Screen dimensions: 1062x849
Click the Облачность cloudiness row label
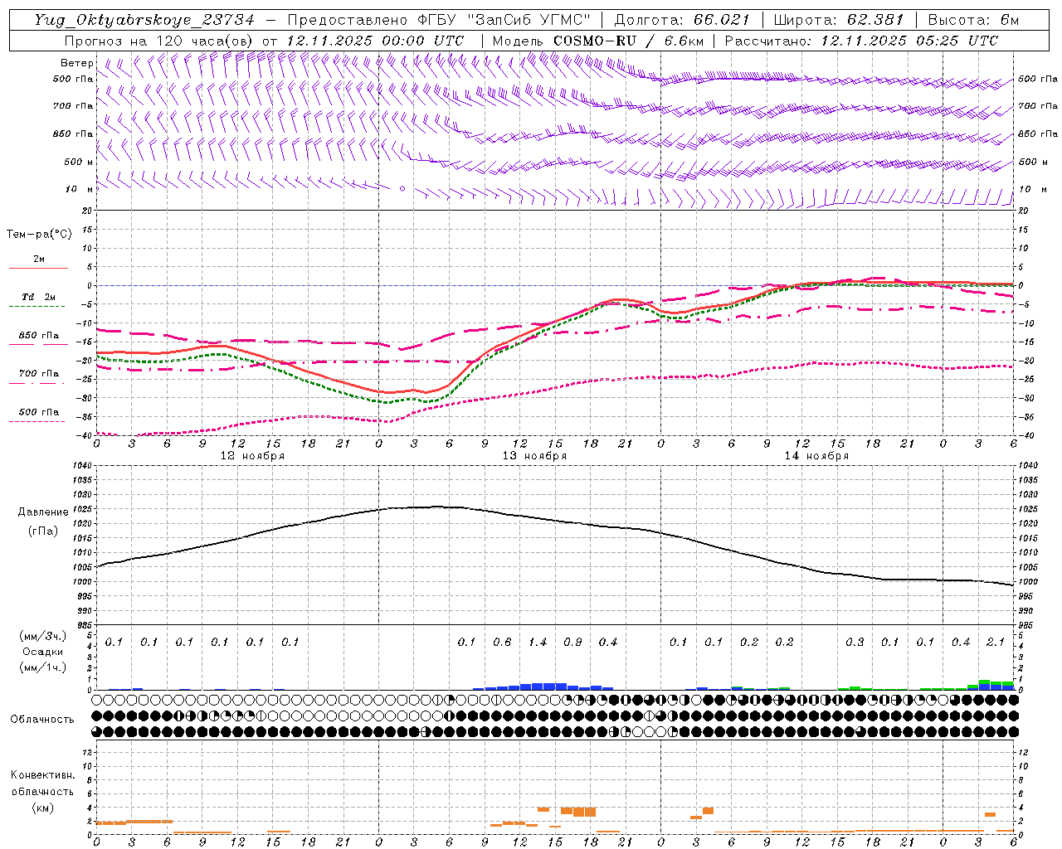click(42, 719)
